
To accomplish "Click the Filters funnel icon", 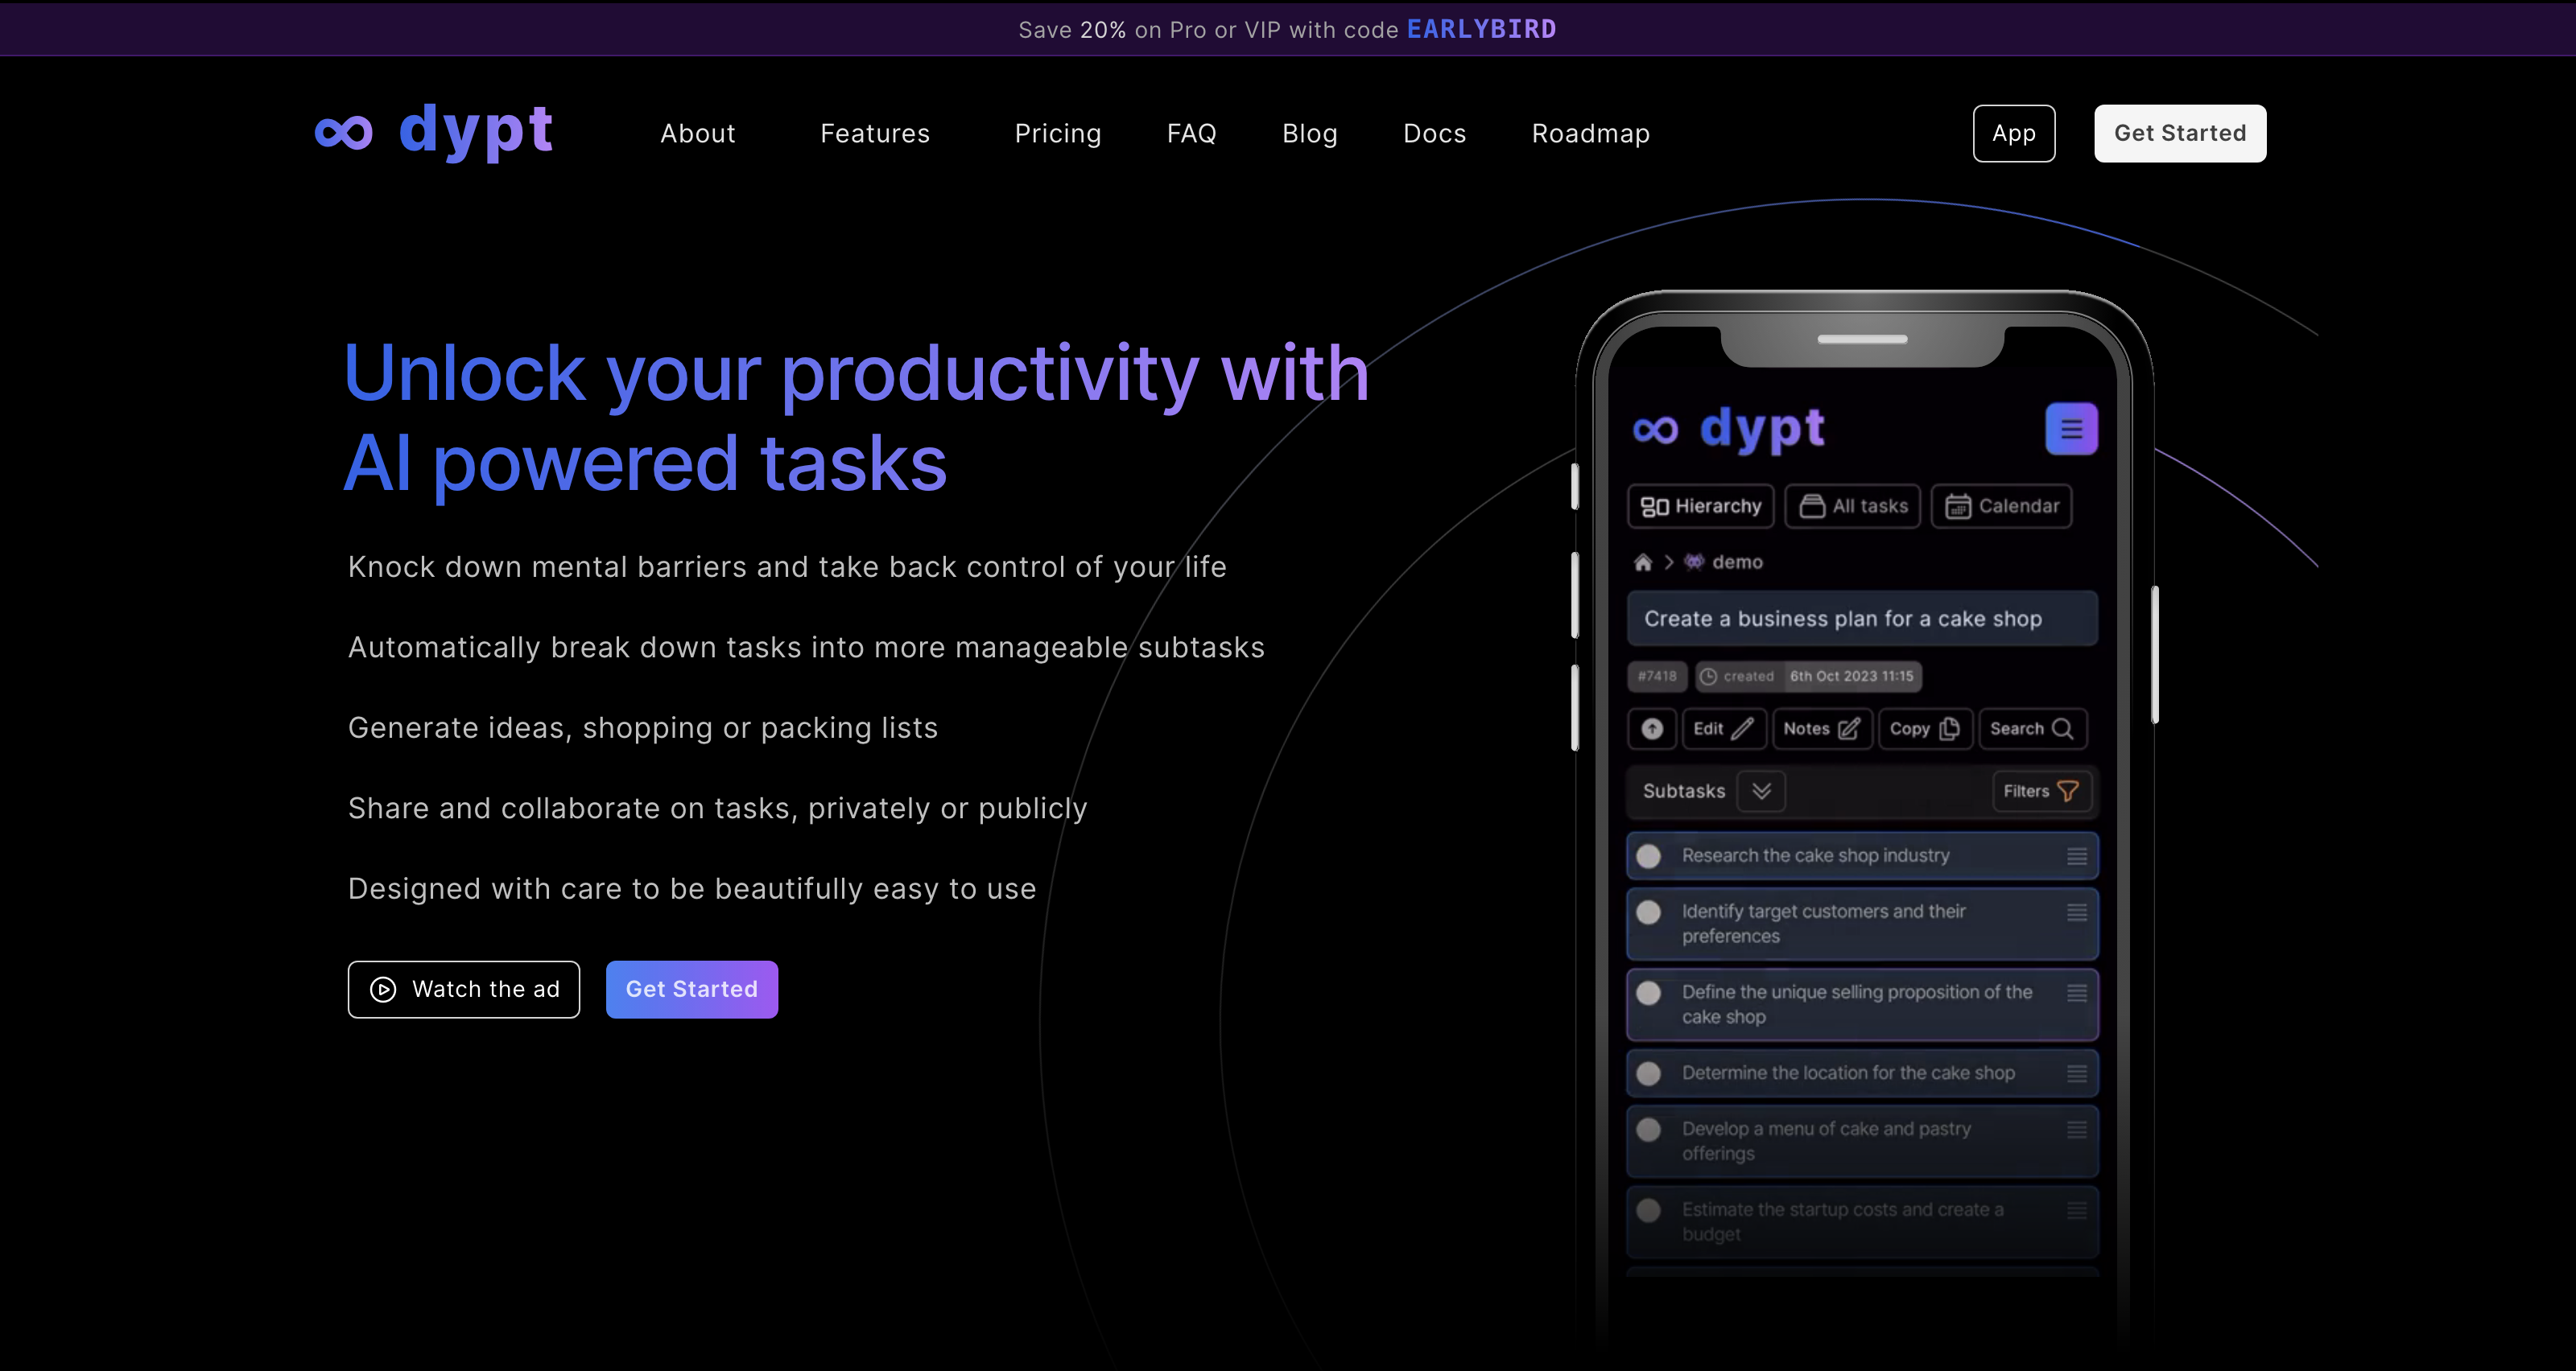I will click(x=2068, y=792).
